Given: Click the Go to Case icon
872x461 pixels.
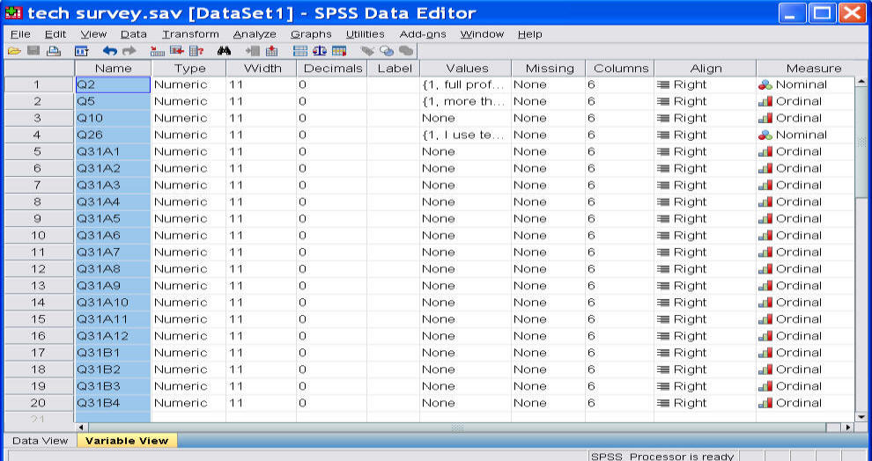Looking at the screenshot, I should 157,51.
